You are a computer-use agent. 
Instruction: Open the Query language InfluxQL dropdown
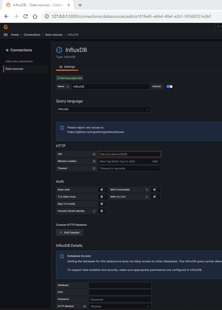pos(103,109)
